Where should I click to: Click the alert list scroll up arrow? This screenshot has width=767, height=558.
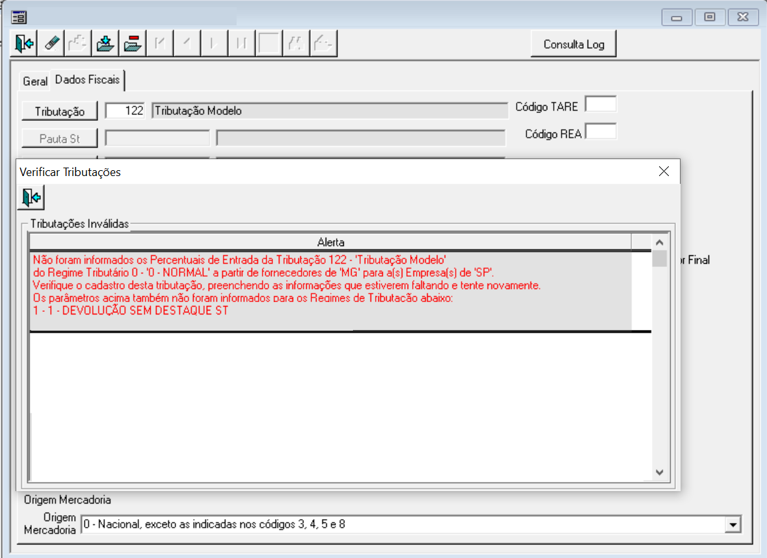tap(659, 242)
